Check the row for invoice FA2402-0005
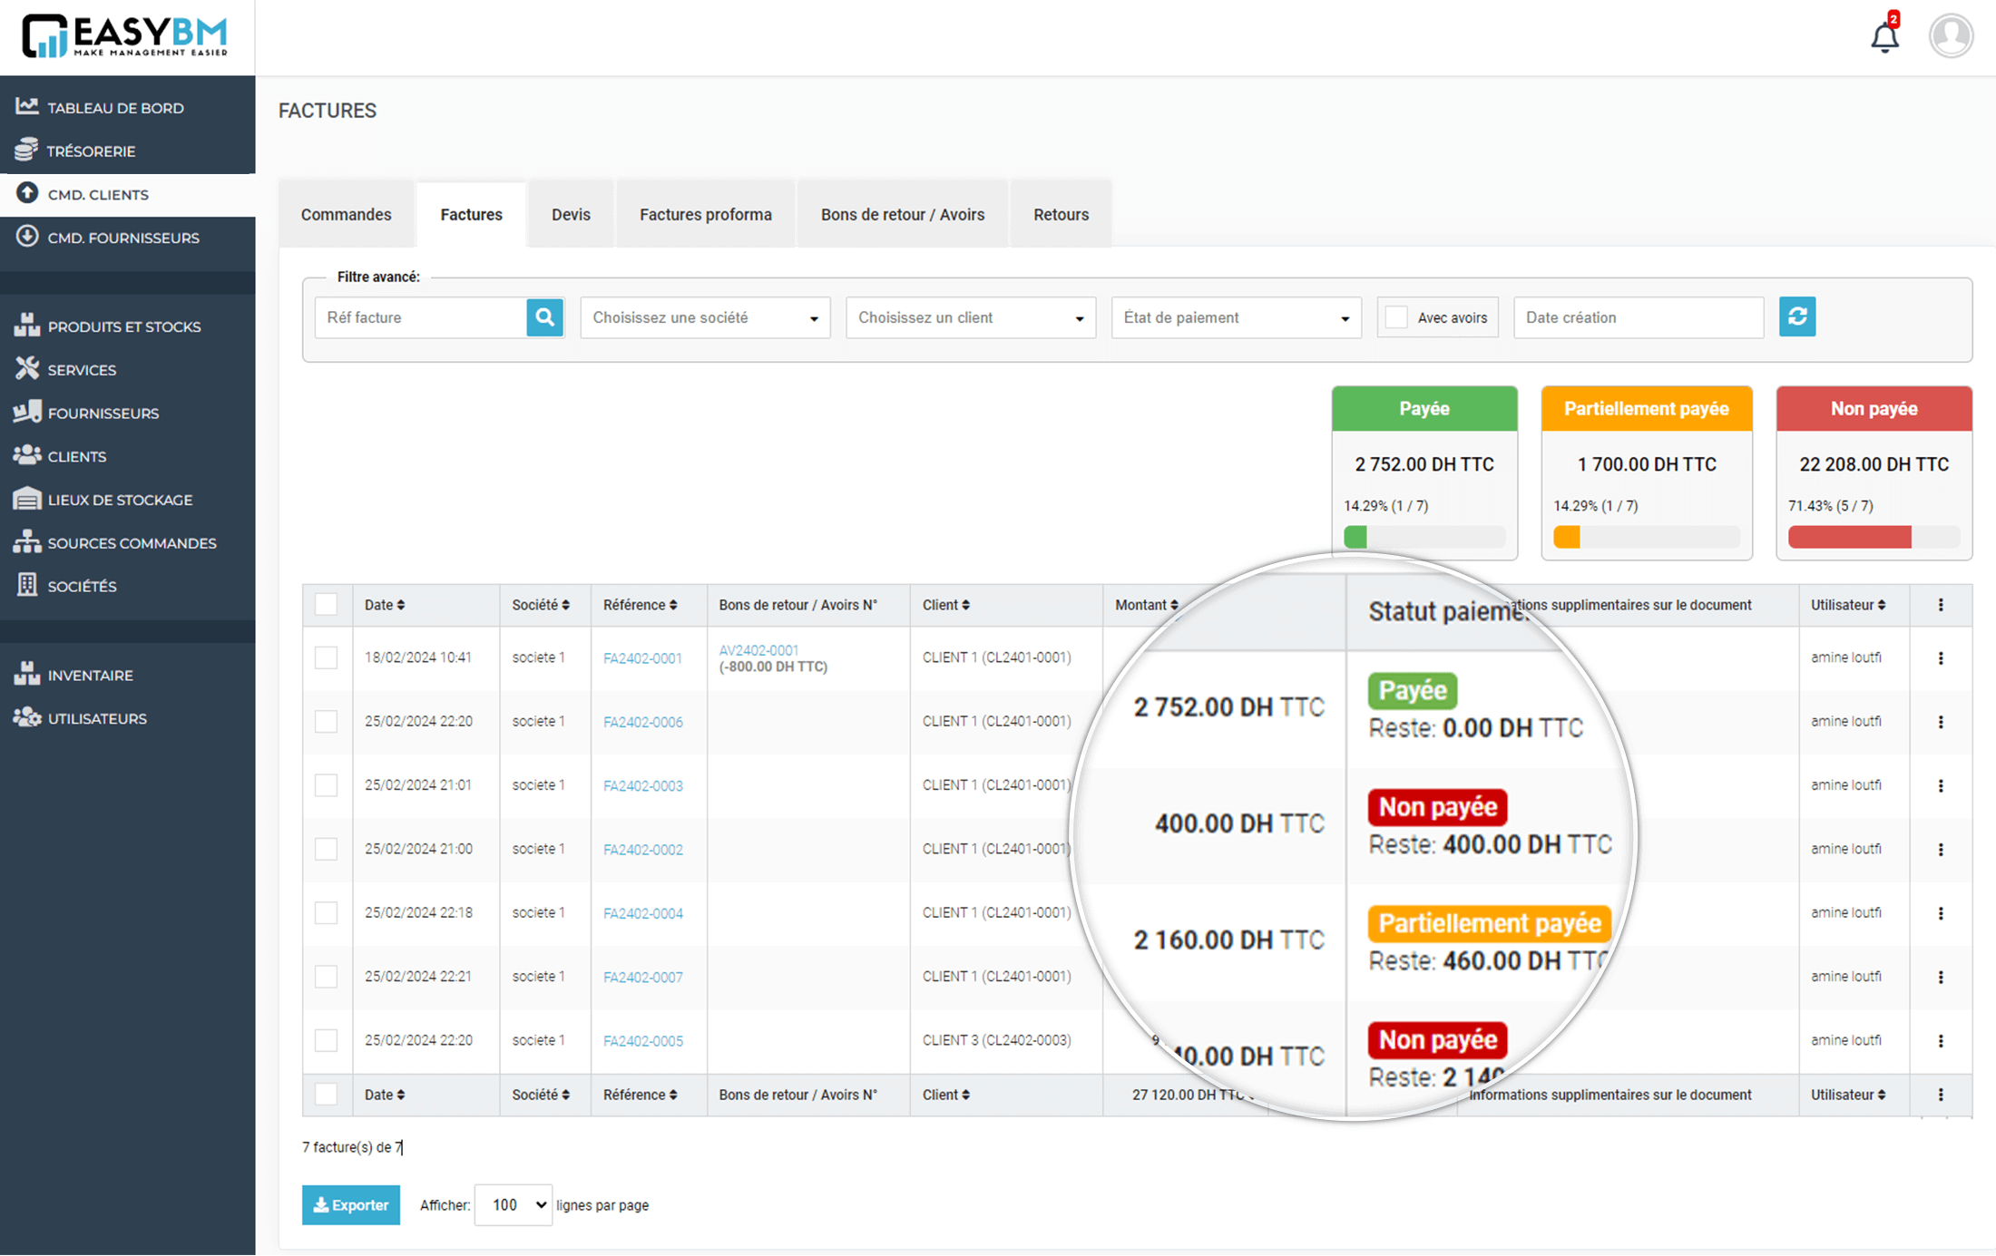Viewport: 1996px width, 1256px height. [x=326, y=1040]
